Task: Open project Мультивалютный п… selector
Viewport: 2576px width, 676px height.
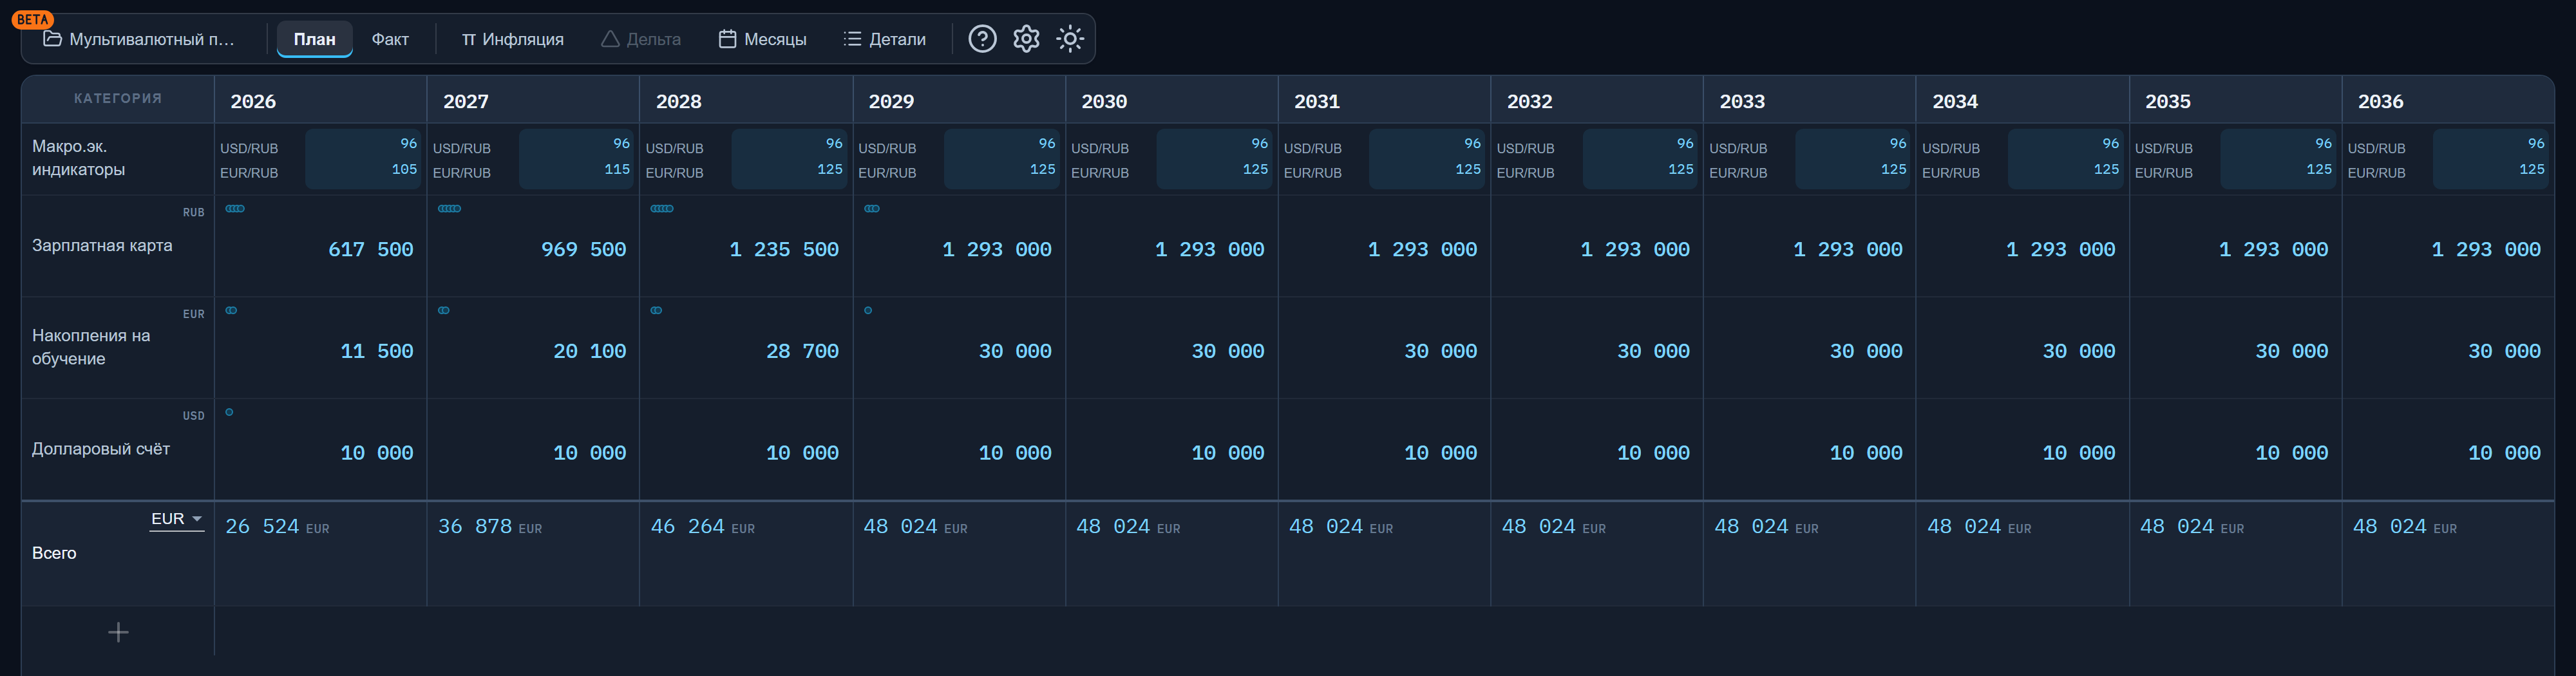Action: tap(140, 39)
